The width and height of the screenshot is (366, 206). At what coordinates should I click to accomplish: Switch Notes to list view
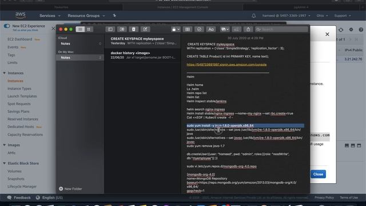pos(80,29)
